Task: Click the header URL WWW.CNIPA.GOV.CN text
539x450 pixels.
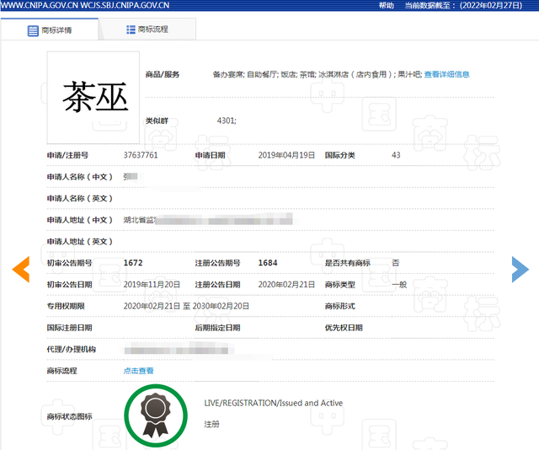Action: [40, 6]
